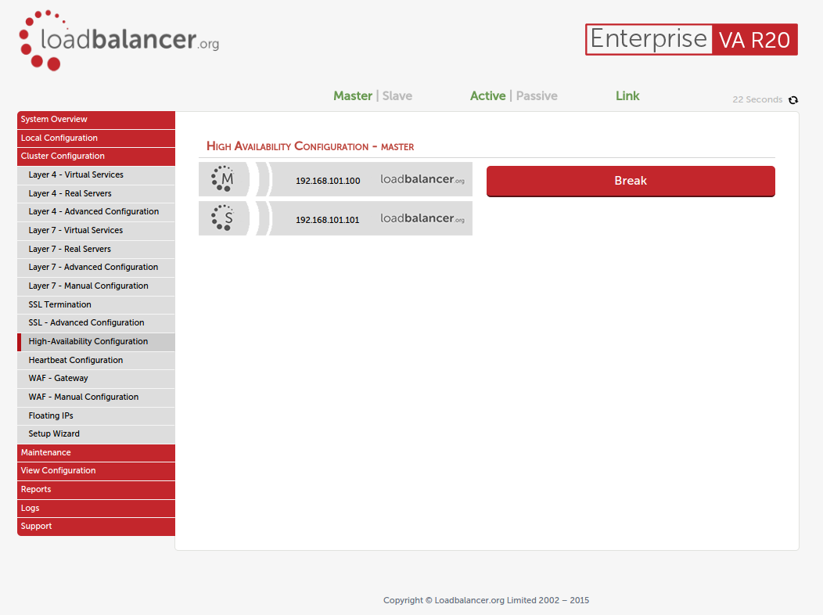823x615 pixels.
Task: Click the Loadbalancer.org copyright footer text
Action: 486,600
